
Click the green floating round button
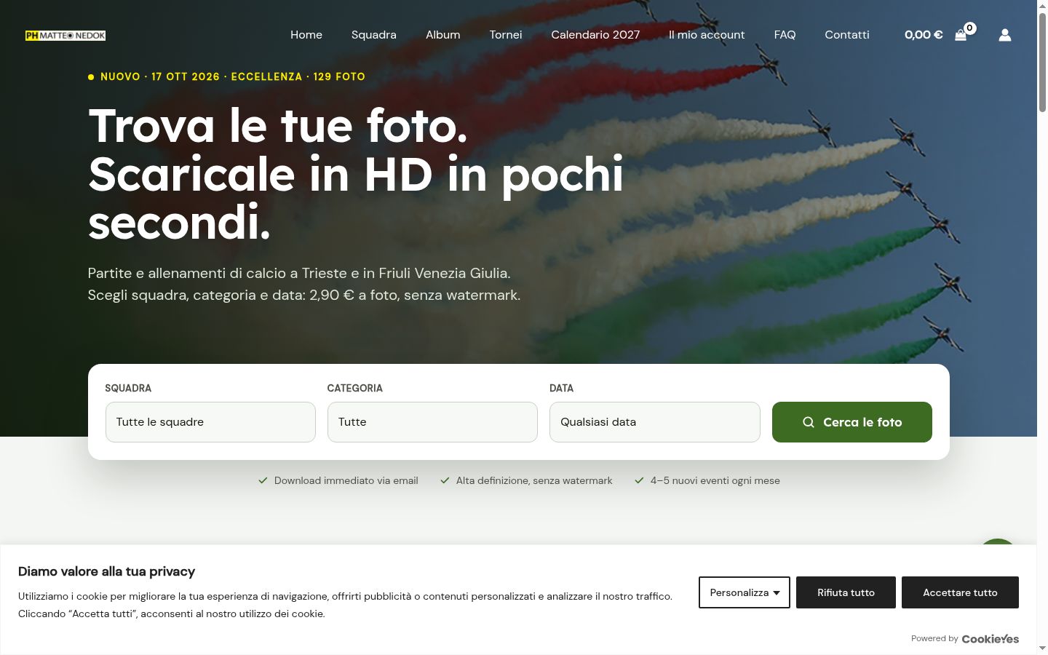pos(998,543)
